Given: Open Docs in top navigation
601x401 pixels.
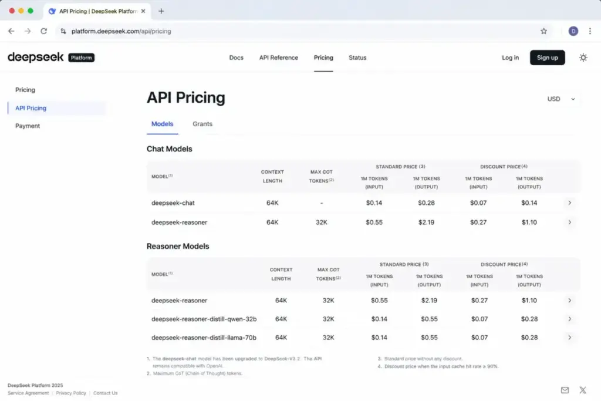Looking at the screenshot, I should (x=236, y=58).
